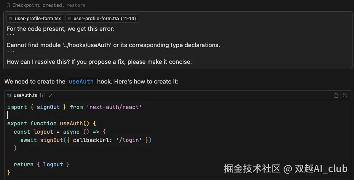Click the 'Checkpoint created.' text
The image size is (354, 180).
38,5
